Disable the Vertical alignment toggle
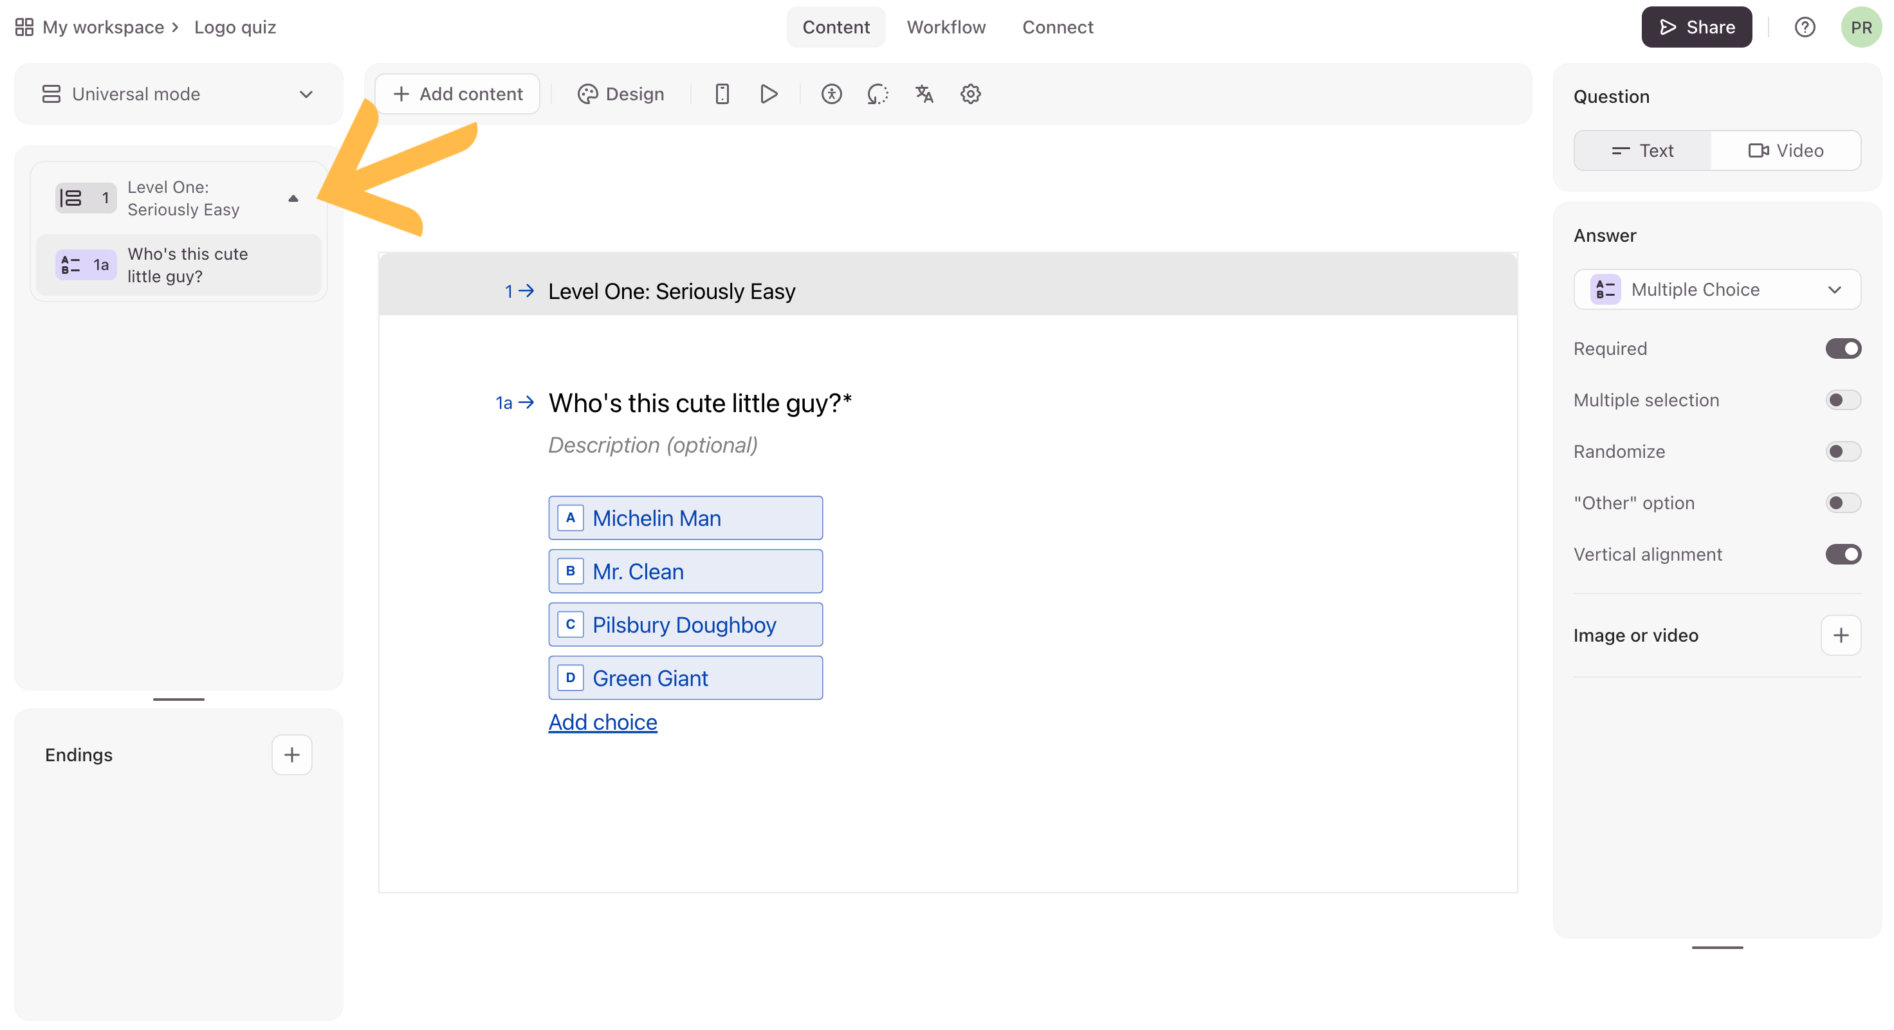Viewport: 1894px width, 1030px height. click(1843, 555)
